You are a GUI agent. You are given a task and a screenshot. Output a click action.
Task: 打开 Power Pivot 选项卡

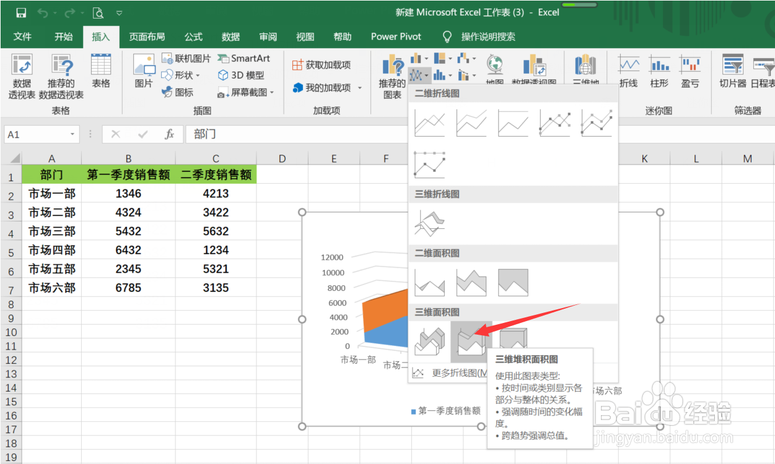[x=395, y=37]
